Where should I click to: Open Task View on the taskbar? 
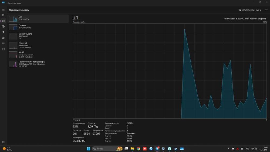click(126, 149)
